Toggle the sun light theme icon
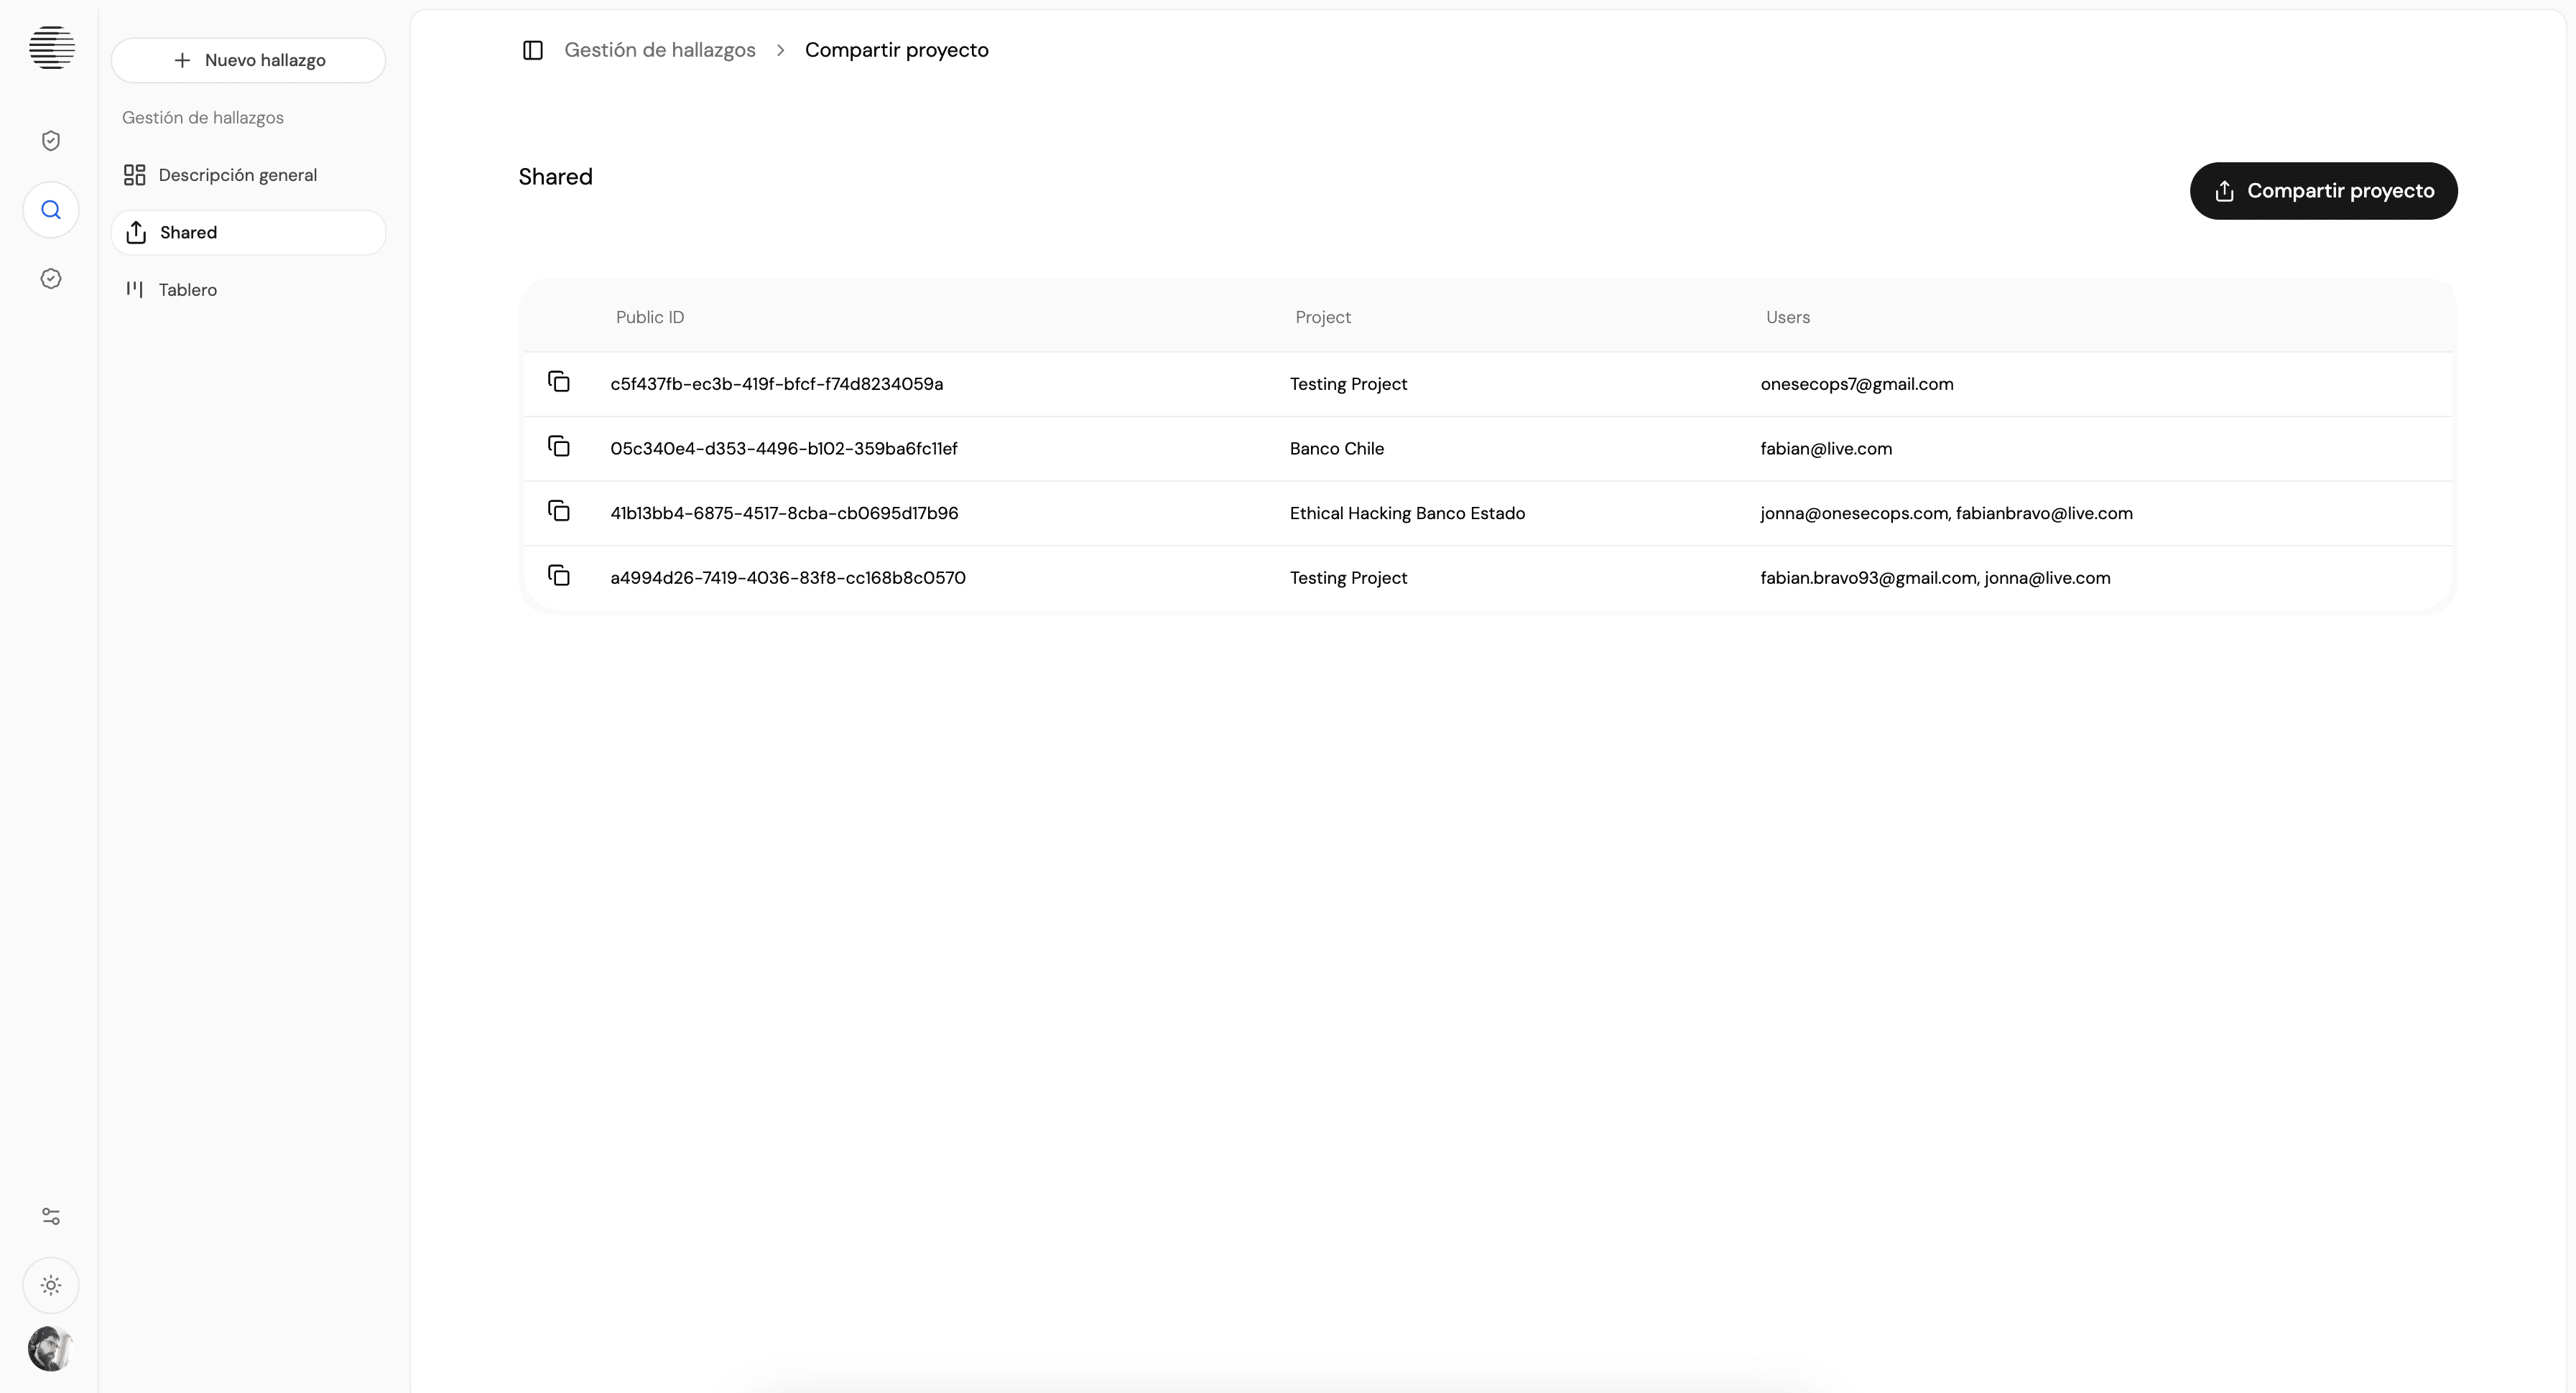The height and width of the screenshot is (1393, 2576). [51, 1285]
